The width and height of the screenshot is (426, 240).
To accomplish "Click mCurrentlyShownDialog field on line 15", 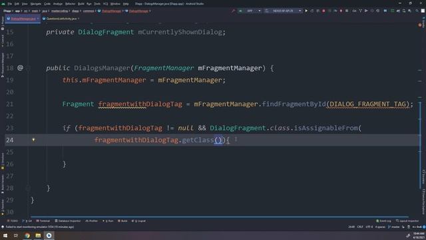I will click(180, 32).
